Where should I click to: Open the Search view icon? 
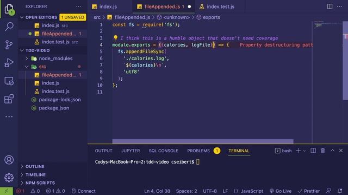point(9,27)
